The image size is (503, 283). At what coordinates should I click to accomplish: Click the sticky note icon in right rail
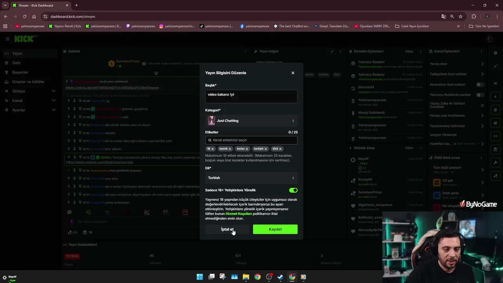[495, 110]
